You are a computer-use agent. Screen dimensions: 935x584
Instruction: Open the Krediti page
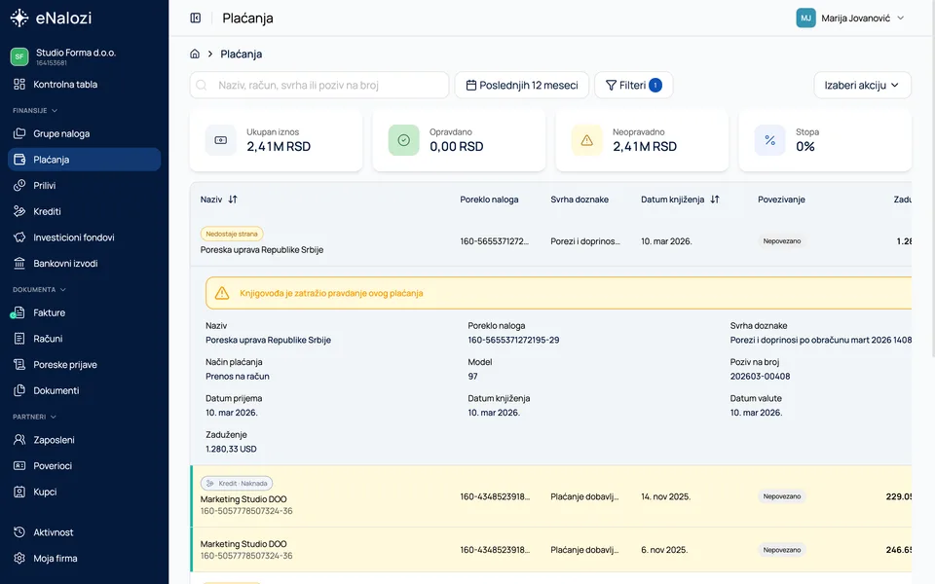click(x=84, y=211)
